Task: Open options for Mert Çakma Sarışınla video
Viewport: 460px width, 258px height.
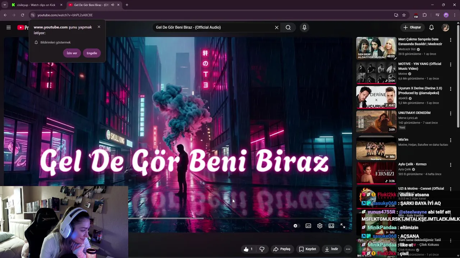Action: pos(450,40)
